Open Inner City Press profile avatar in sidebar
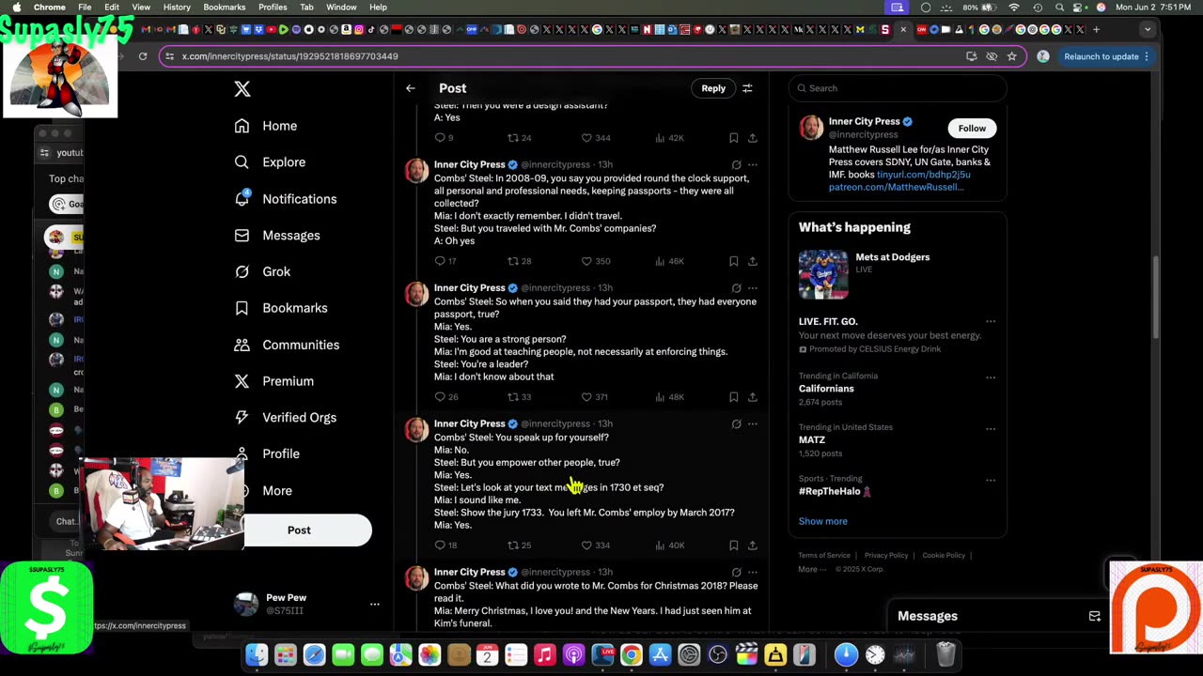This screenshot has width=1203, height=676. [811, 128]
